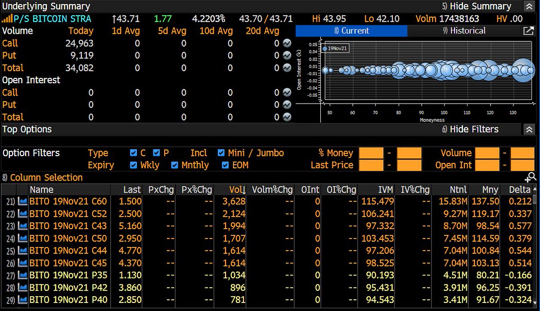Viewport: 540px width, 311px height.
Task: Click the first % Money input field
Action: point(370,153)
